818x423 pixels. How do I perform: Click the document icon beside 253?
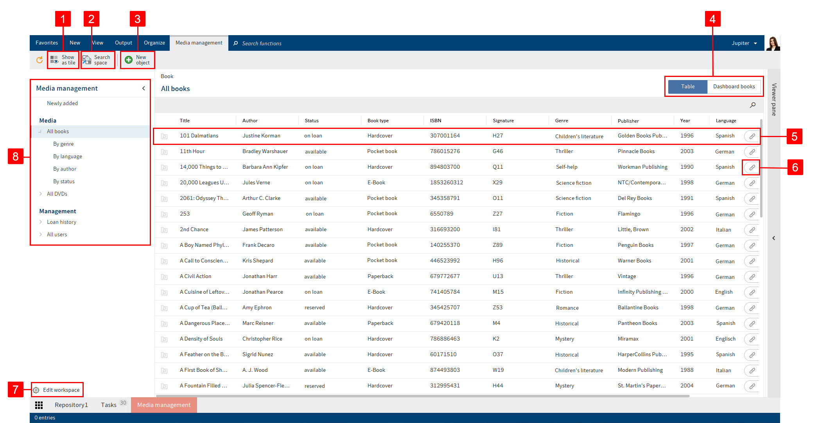(164, 214)
